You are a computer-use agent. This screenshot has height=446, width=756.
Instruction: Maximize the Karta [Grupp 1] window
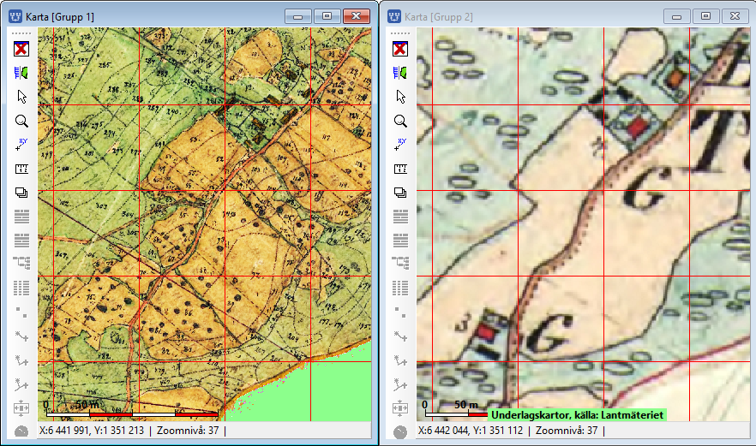[x=327, y=16]
